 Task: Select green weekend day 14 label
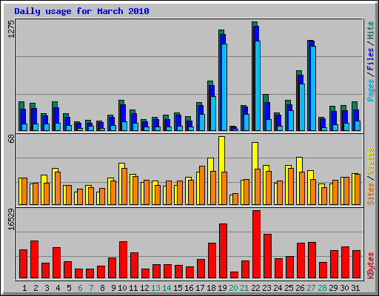point(167,288)
